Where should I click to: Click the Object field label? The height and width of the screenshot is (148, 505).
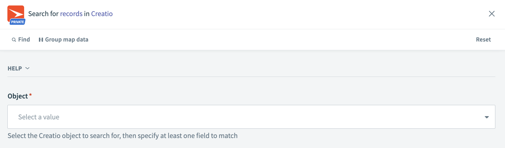click(18, 96)
